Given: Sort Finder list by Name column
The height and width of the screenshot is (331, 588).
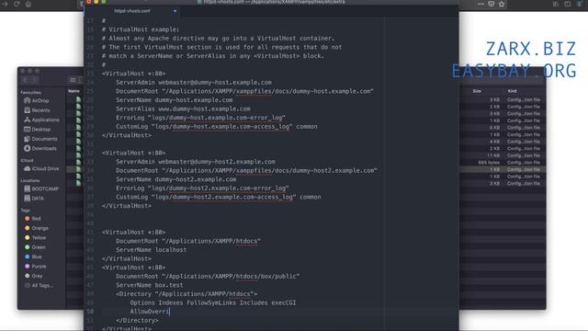Looking at the screenshot, I should (x=73, y=91).
